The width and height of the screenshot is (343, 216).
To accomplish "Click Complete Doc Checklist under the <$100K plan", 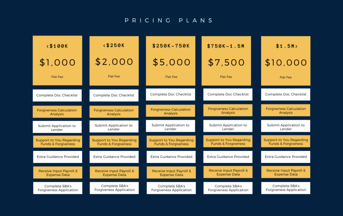I will (x=57, y=95).
